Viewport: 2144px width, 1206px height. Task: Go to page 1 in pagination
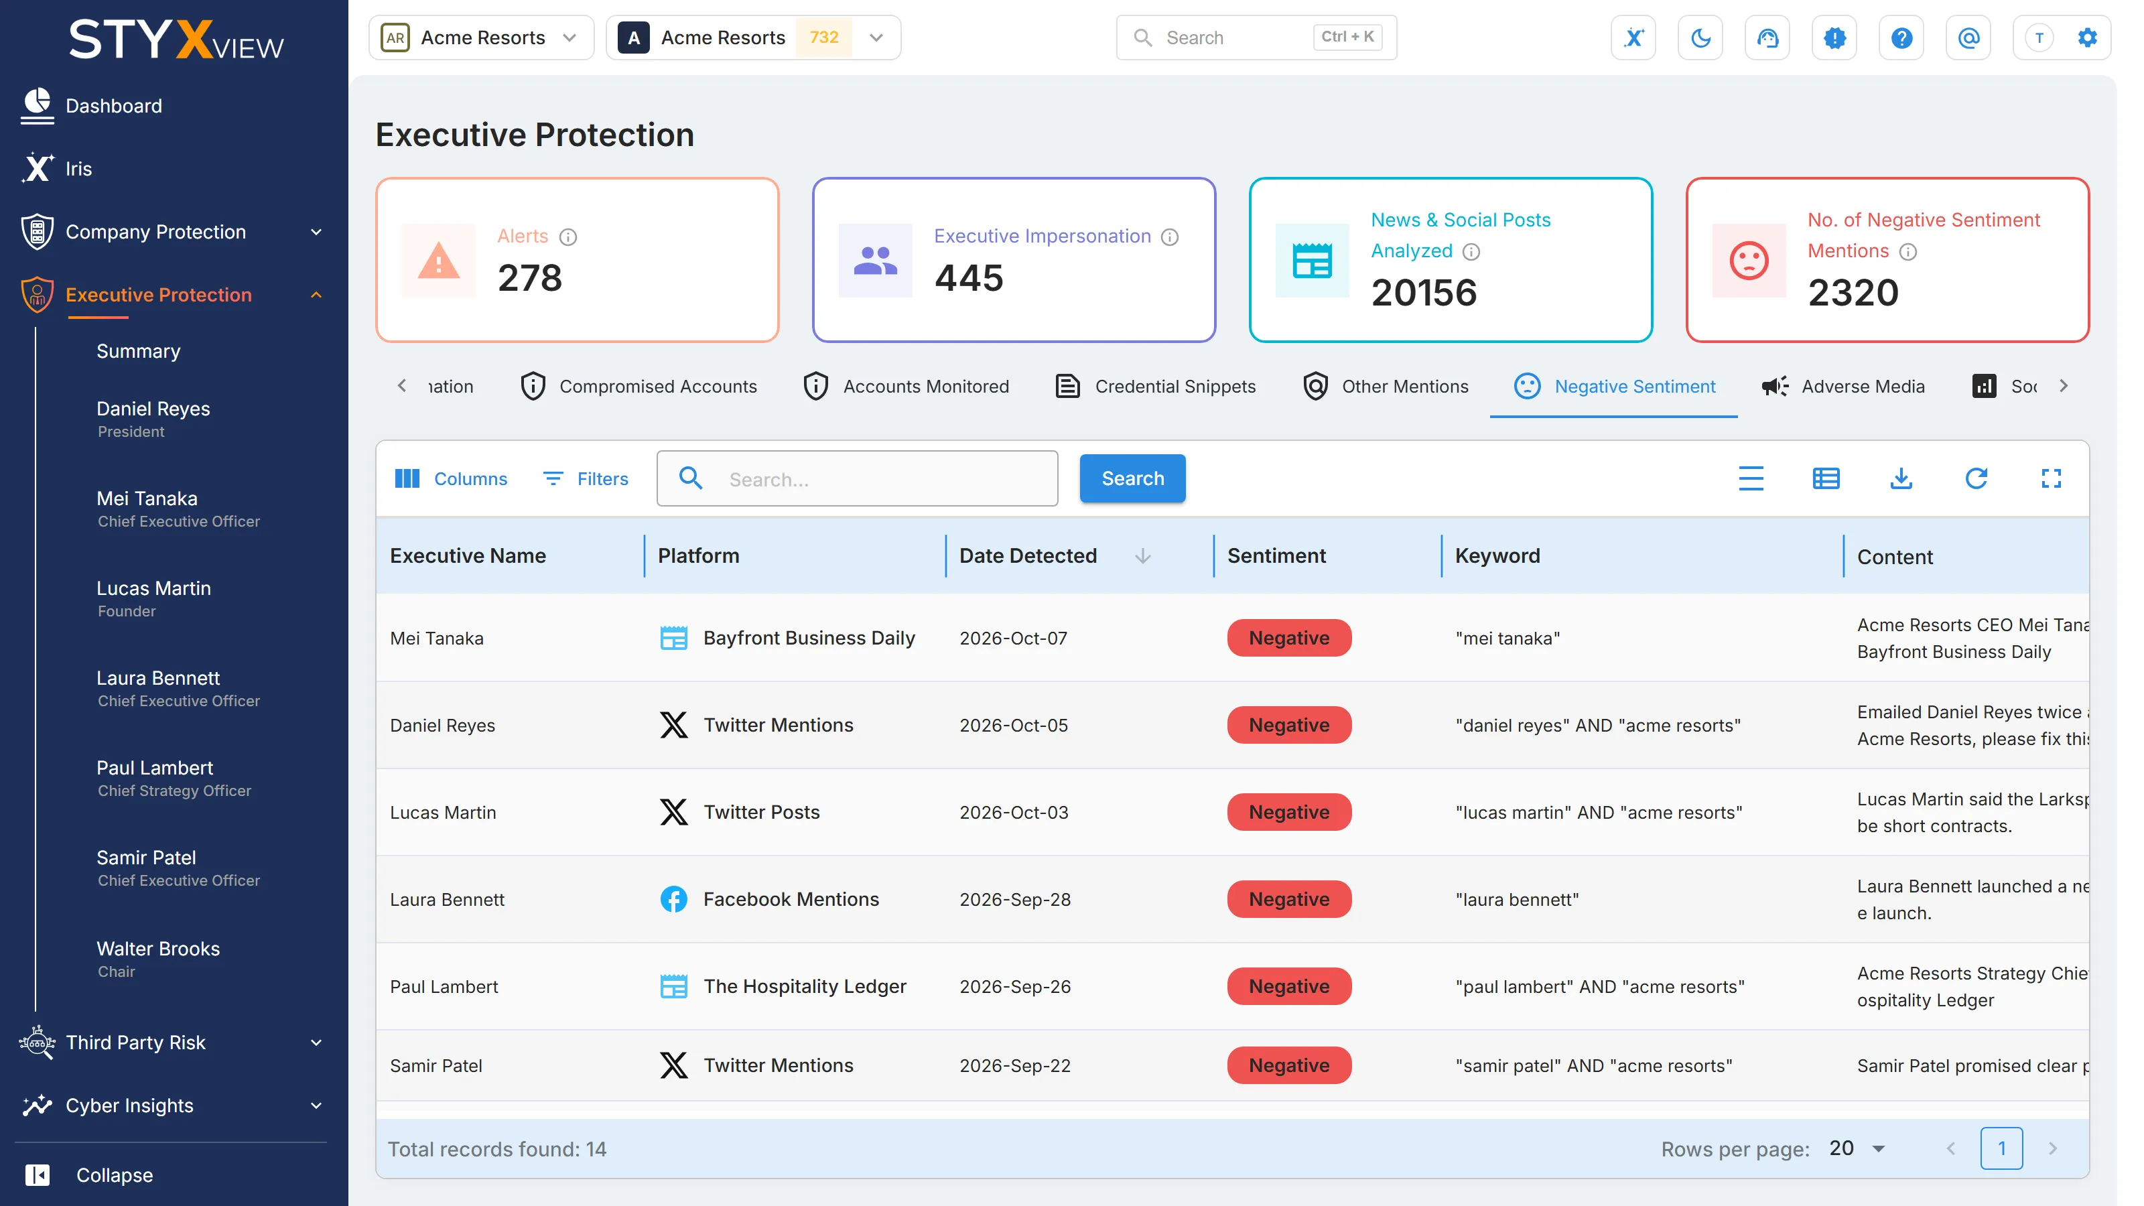tap(2001, 1148)
